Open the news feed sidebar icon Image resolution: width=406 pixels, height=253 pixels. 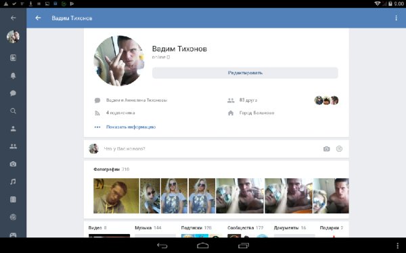click(13, 57)
